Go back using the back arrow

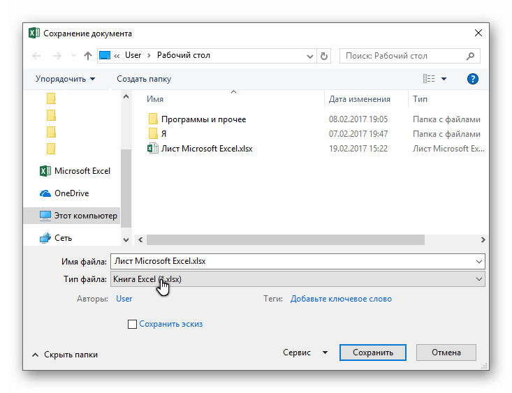click(x=36, y=56)
